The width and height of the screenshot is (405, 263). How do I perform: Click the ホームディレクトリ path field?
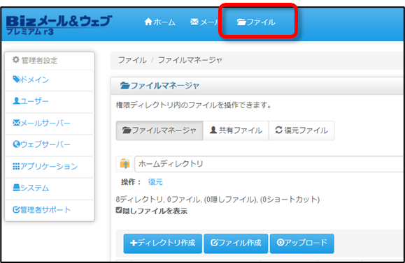269,164
